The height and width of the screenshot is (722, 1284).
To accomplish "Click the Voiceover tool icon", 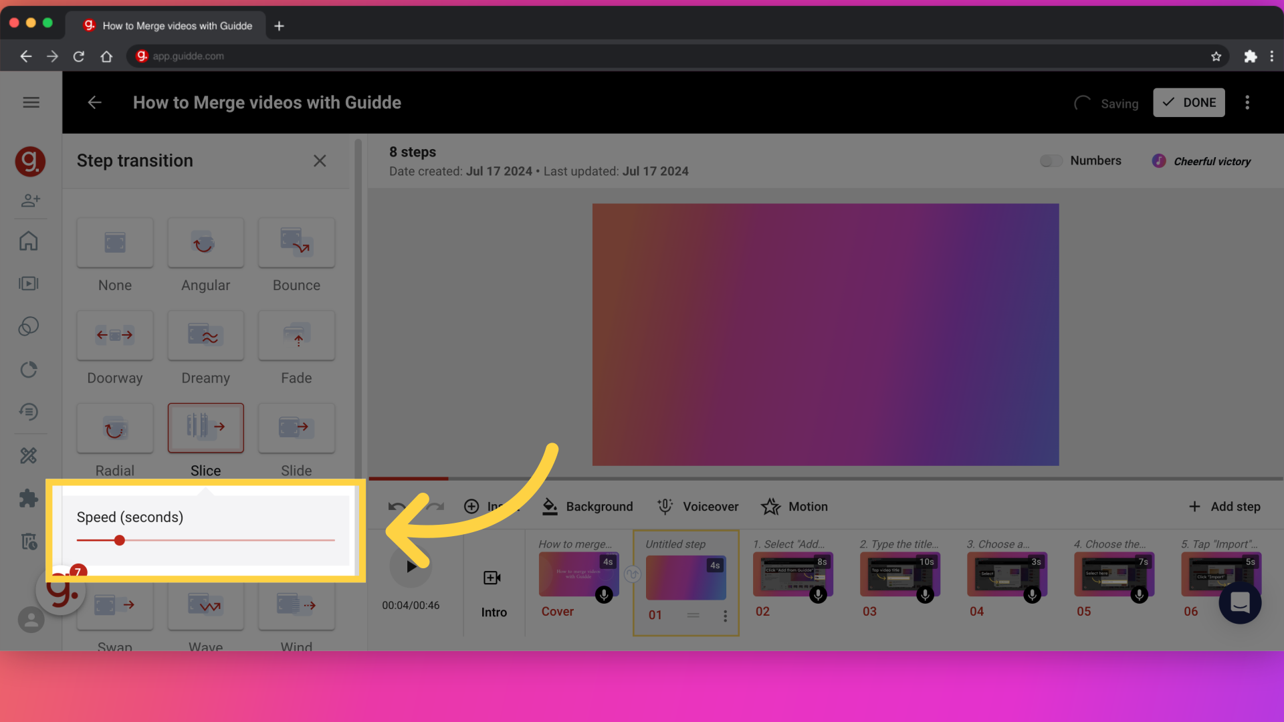I will click(x=667, y=506).
